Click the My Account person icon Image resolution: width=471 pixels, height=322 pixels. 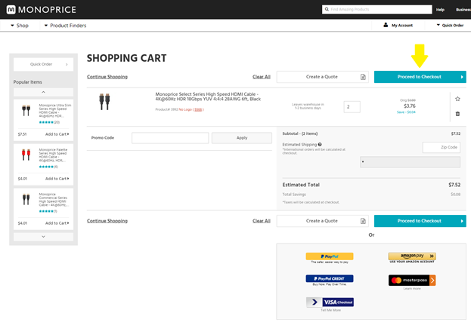386,25
